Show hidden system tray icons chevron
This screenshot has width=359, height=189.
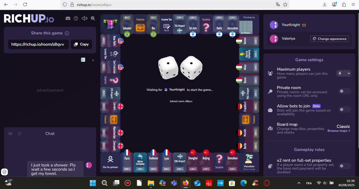pos(299,183)
